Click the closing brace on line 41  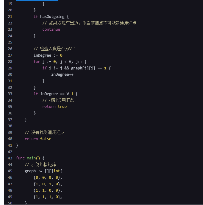[x=17, y=145]
